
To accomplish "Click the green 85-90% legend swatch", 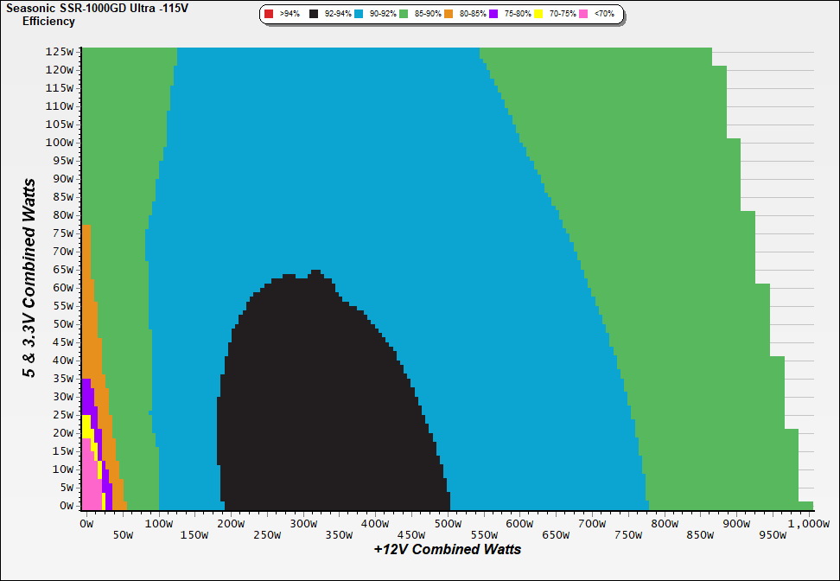I will coord(404,15).
